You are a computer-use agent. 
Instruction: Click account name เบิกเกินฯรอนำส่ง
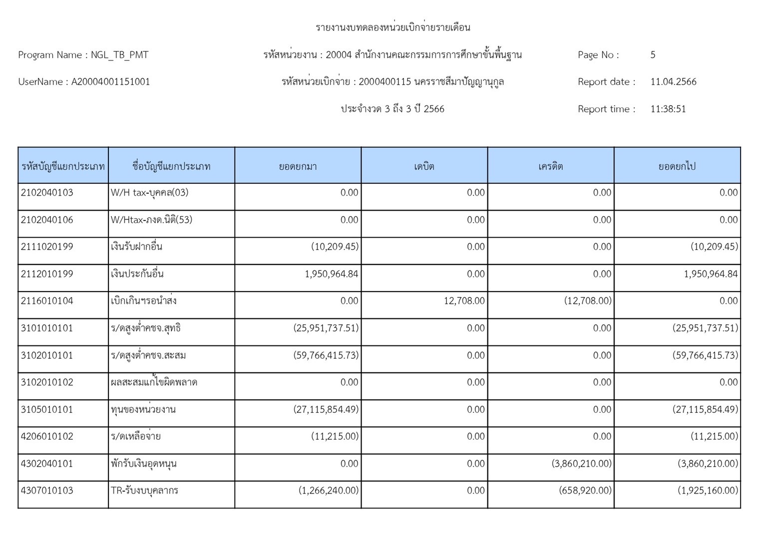coord(144,301)
